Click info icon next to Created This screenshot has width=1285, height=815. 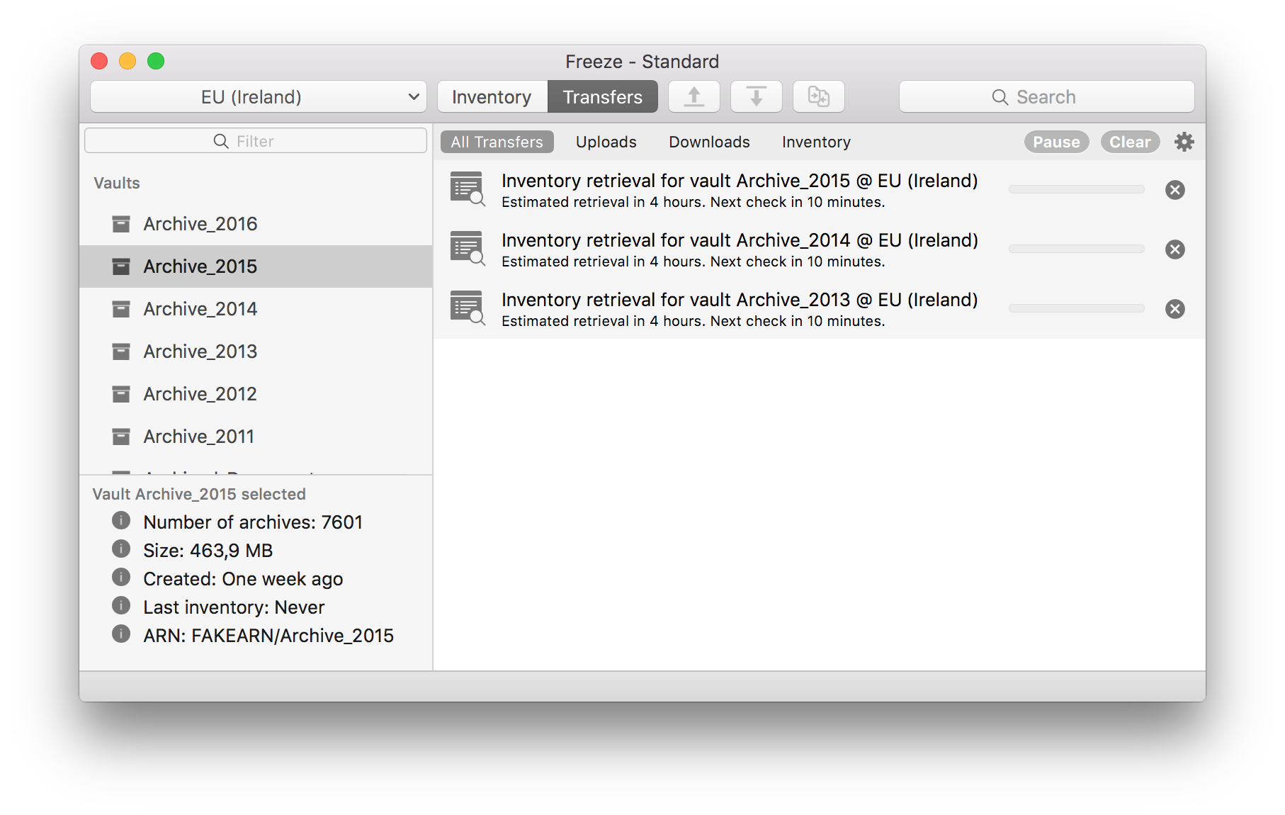point(121,578)
